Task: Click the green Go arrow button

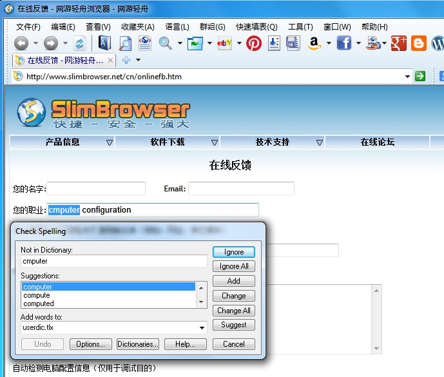Action: click(x=420, y=76)
